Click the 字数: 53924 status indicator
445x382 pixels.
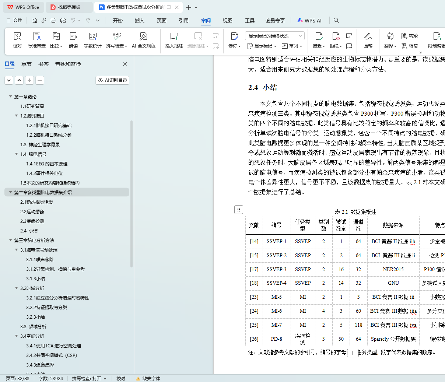tap(51, 378)
